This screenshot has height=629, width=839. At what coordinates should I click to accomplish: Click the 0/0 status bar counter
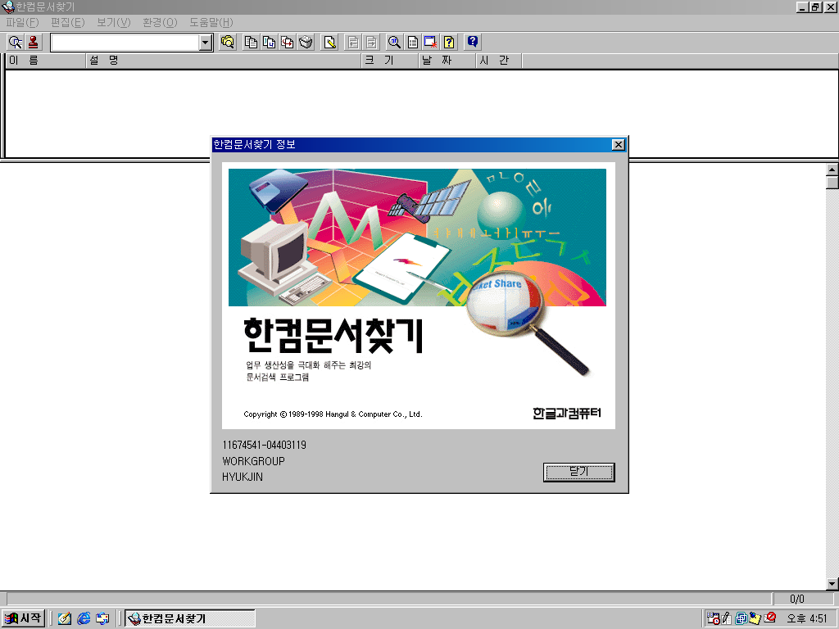(797, 599)
